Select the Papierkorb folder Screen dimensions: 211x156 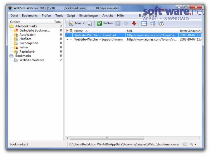tap(27, 52)
